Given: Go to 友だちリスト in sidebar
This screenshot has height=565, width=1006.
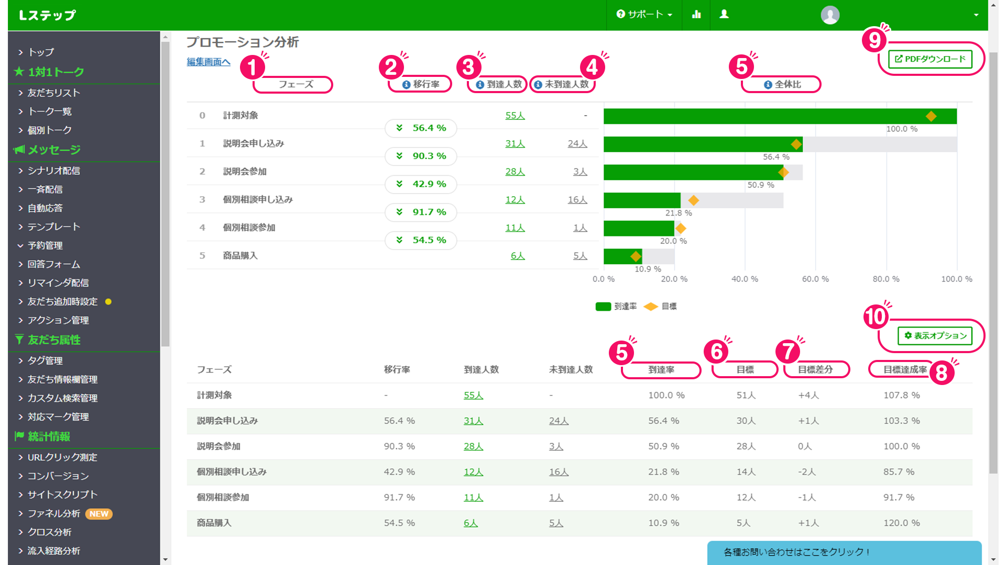Looking at the screenshot, I should coord(53,93).
